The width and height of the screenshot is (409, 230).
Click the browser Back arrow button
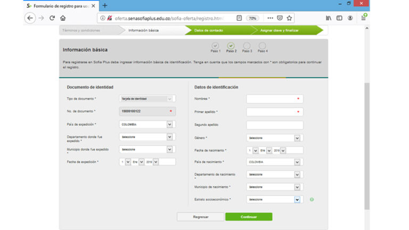[30, 18]
